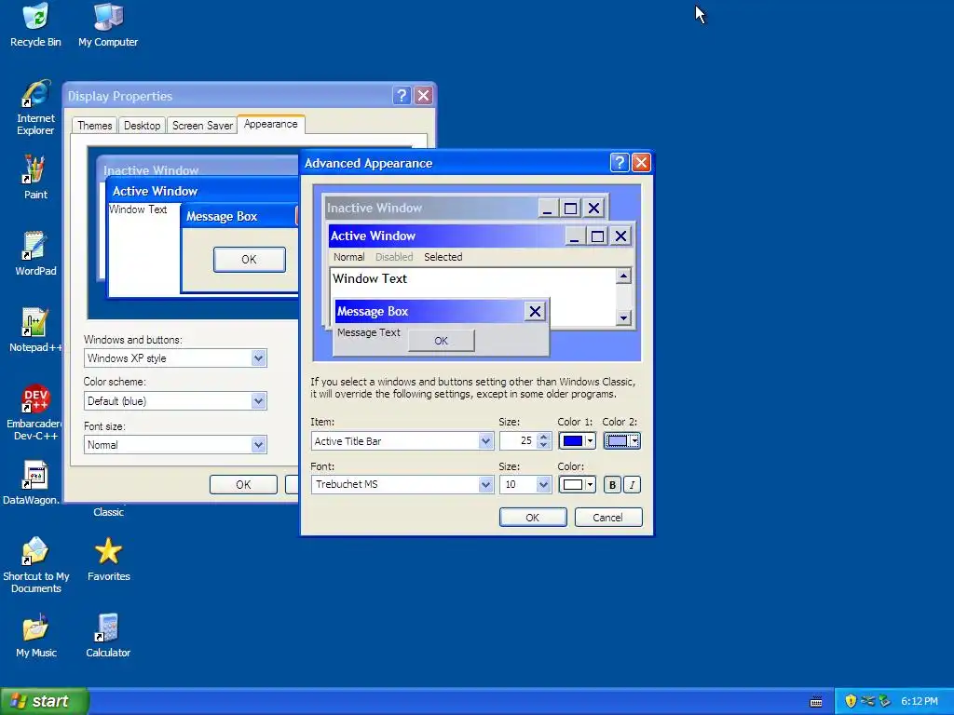Click scroll down arrow in preview window

coord(623,317)
